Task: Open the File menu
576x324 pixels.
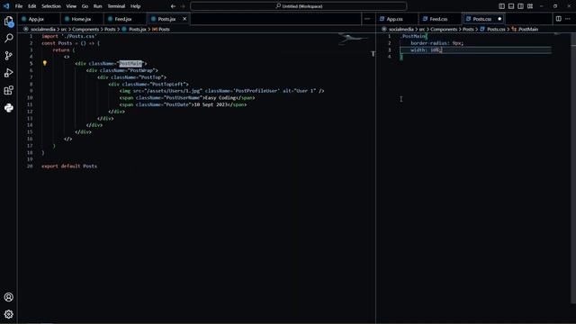Action: 19,6
